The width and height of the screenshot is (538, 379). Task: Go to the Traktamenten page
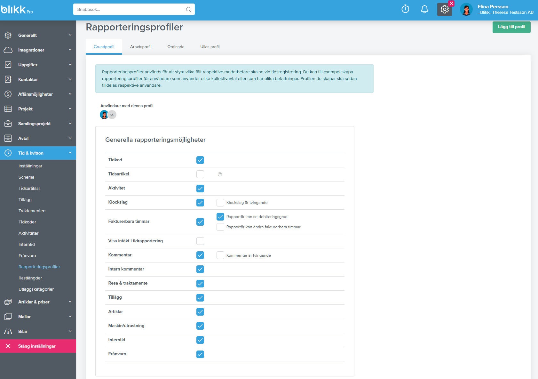tap(32, 211)
